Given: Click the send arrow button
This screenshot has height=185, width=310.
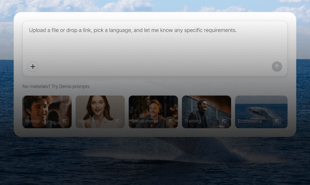Looking at the screenshot, I should pyautogui.click(x=277, y=67).
